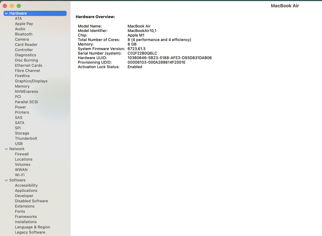Select Legacy Software in the sidebar
The image size is (322, 236).
30,232
